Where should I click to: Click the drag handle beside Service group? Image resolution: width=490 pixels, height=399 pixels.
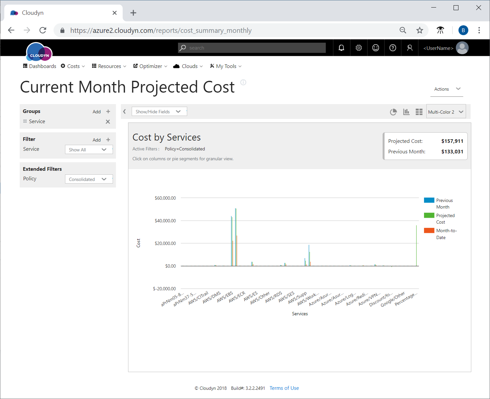25,121
